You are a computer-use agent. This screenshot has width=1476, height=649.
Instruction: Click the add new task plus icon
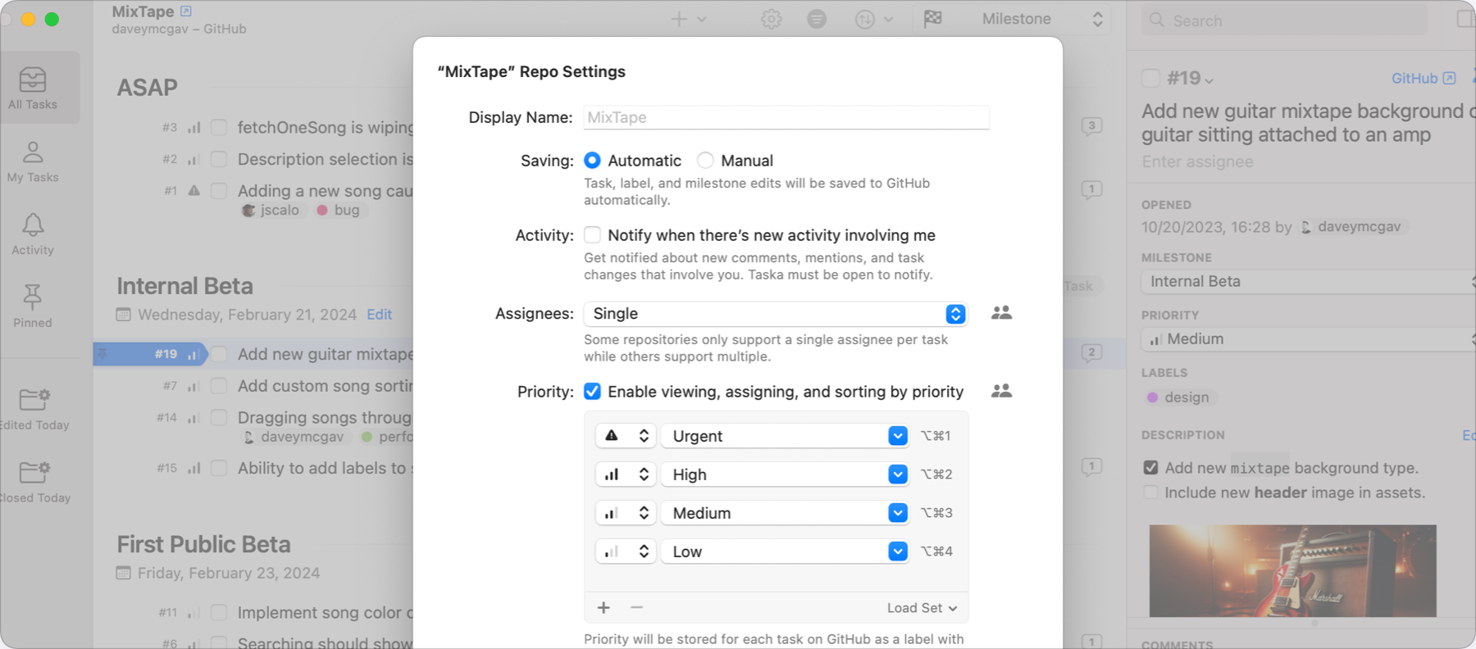point(679,19)
